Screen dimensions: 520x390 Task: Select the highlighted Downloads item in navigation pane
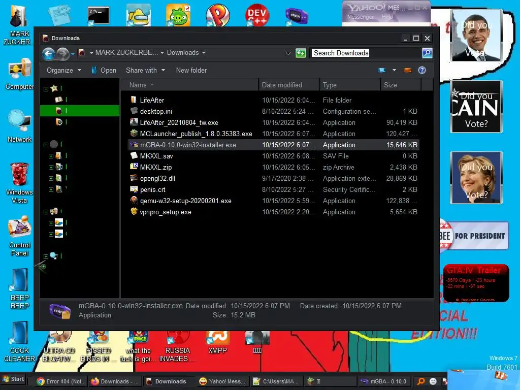pyautogui.click(x=80, y=110)
